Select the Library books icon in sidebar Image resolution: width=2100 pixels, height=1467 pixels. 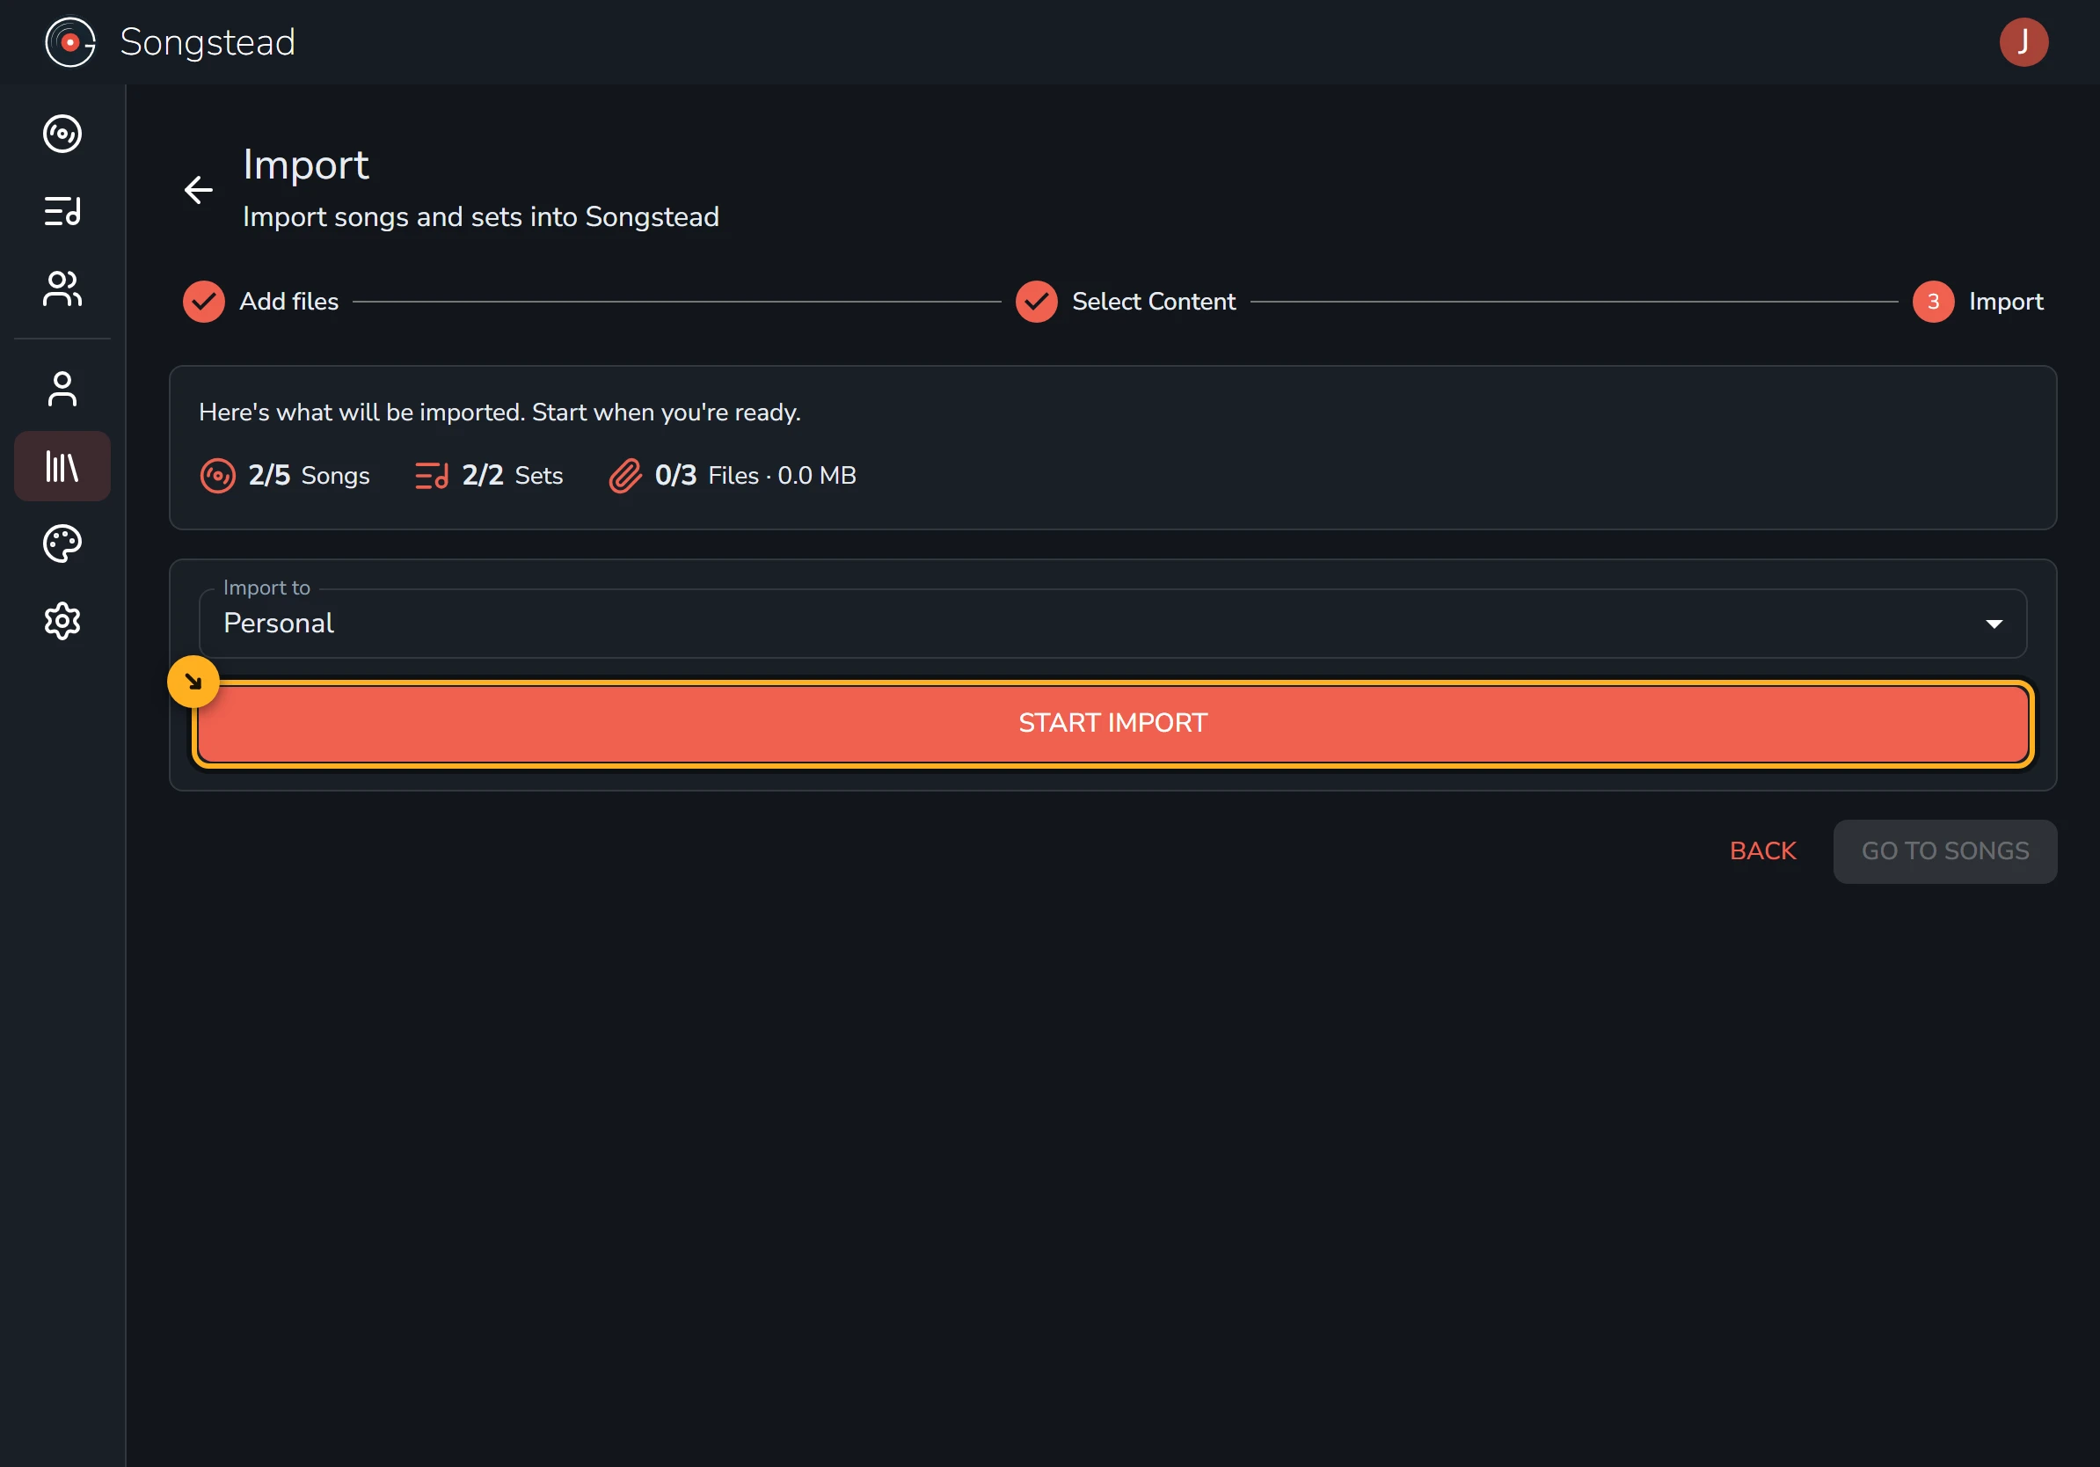(x=62, y=466)
